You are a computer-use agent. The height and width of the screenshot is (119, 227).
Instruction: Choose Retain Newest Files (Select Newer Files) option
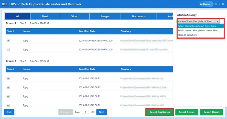[201, 30]
